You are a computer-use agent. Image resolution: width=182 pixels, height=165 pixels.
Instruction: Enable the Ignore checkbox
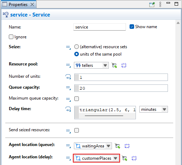click(x=11, y=37)
